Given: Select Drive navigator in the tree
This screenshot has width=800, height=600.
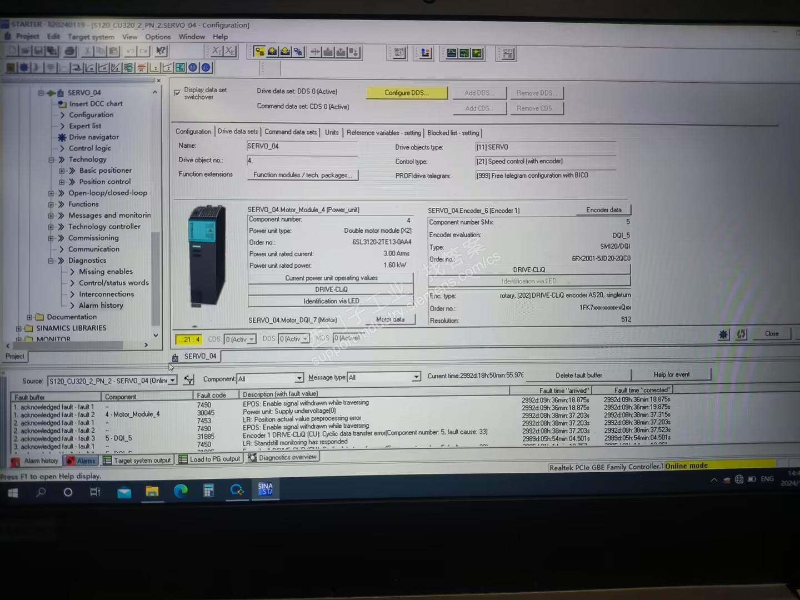Looking at the screenshot, I should [94, 137].
